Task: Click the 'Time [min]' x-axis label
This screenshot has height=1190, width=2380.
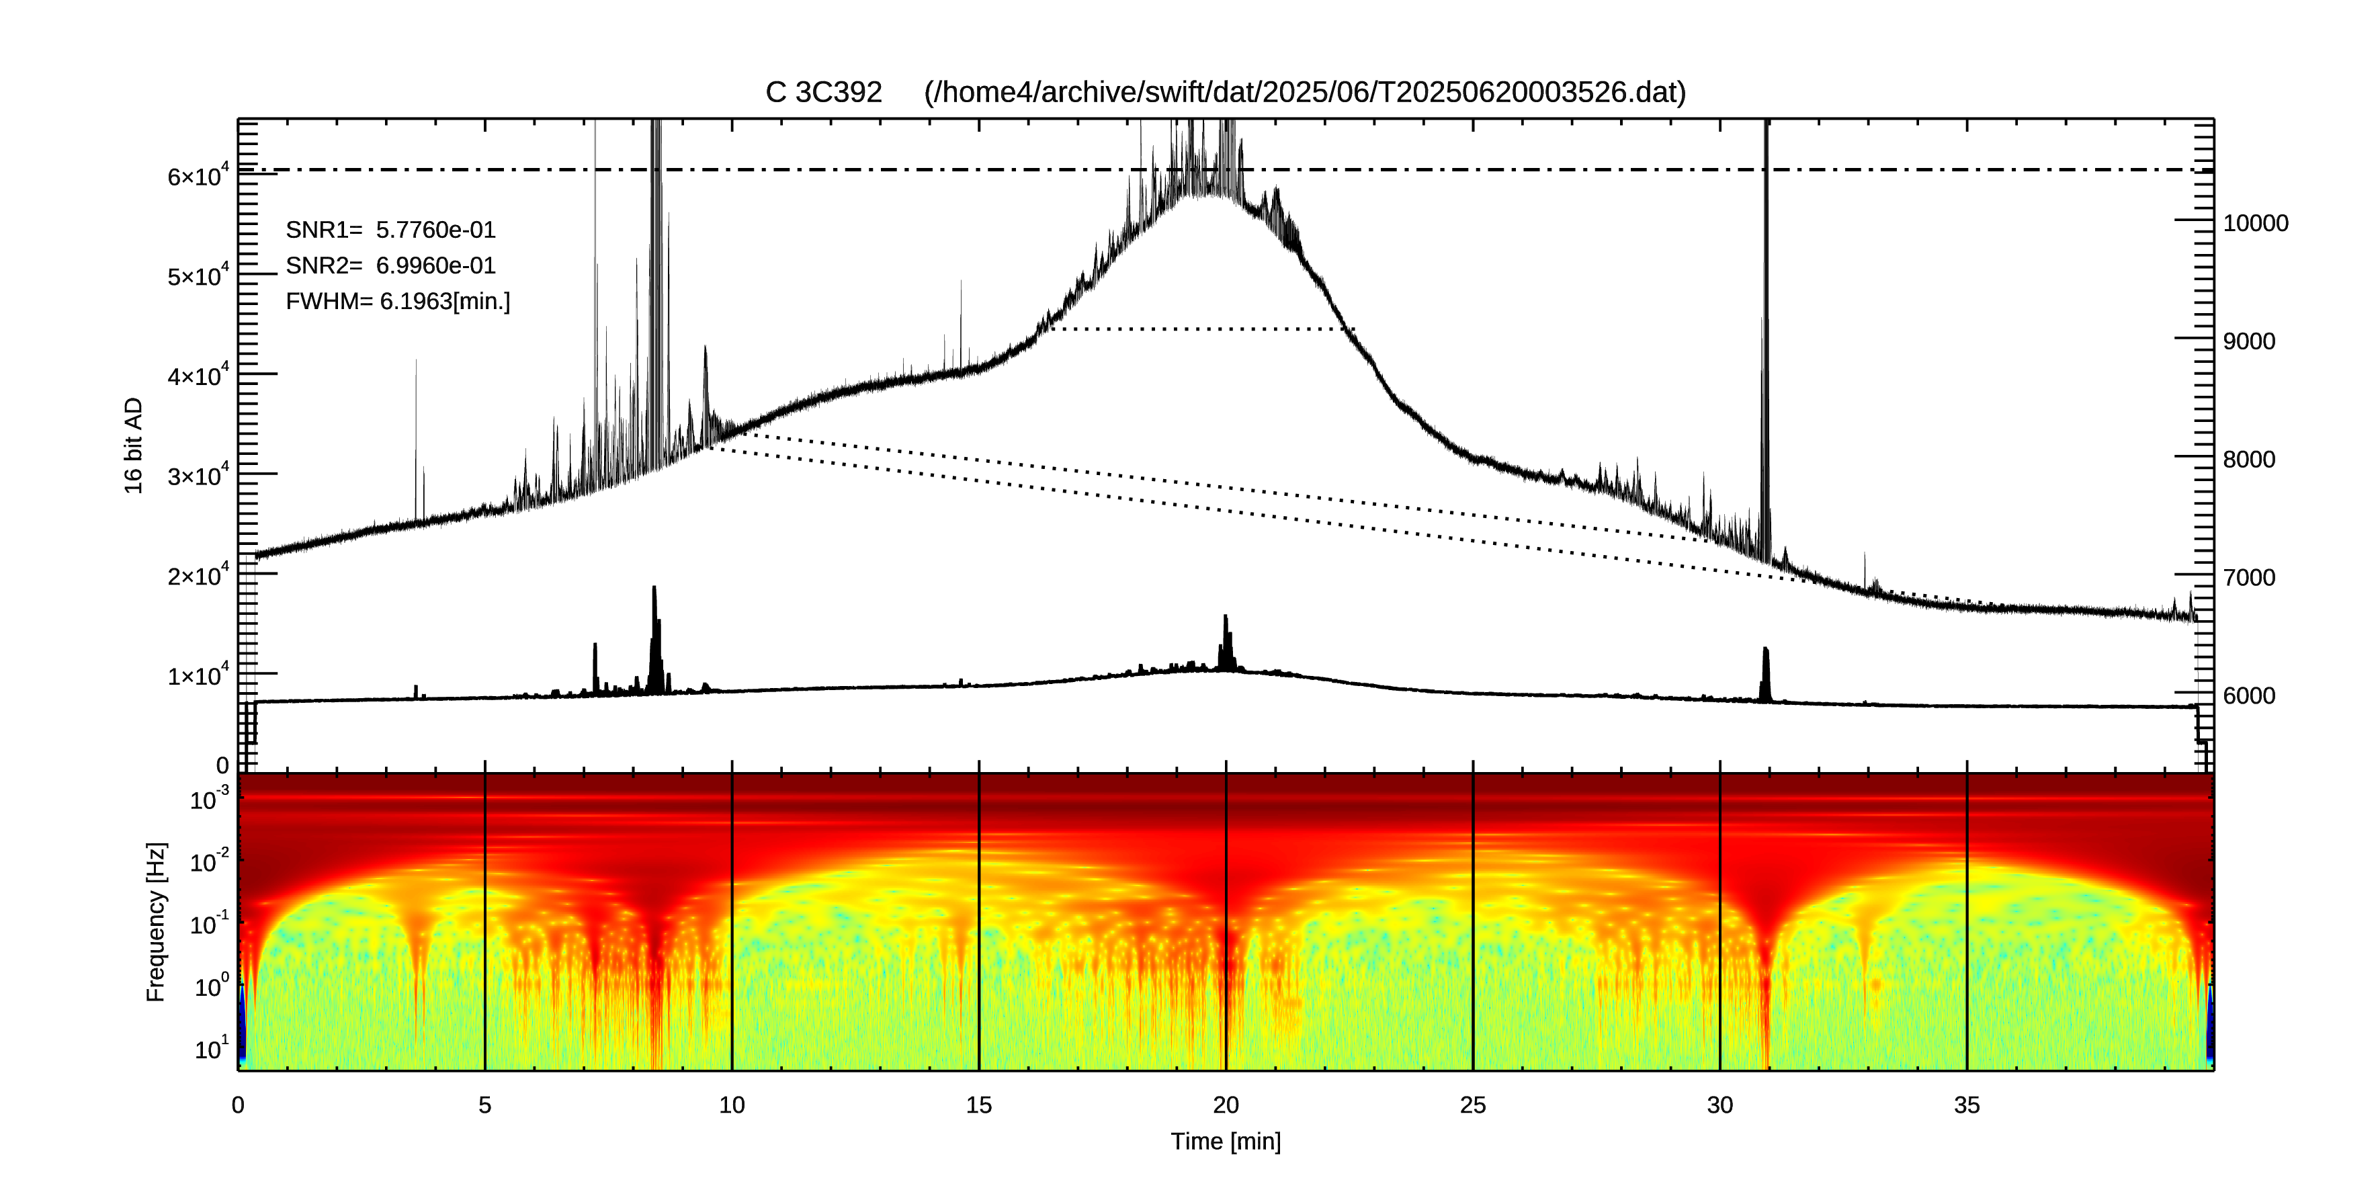Action: pos(1225,1141)
